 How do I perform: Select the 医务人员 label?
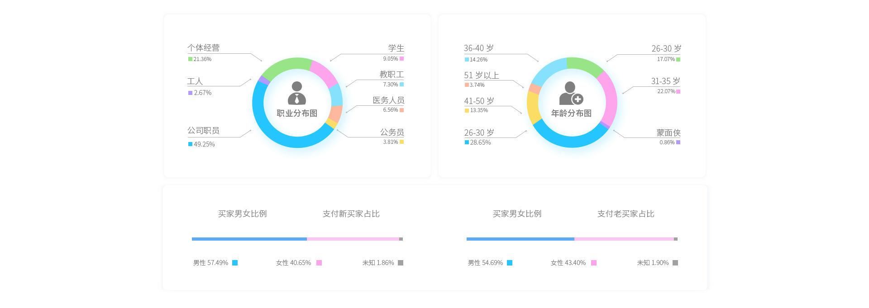[x=388, y=100]
